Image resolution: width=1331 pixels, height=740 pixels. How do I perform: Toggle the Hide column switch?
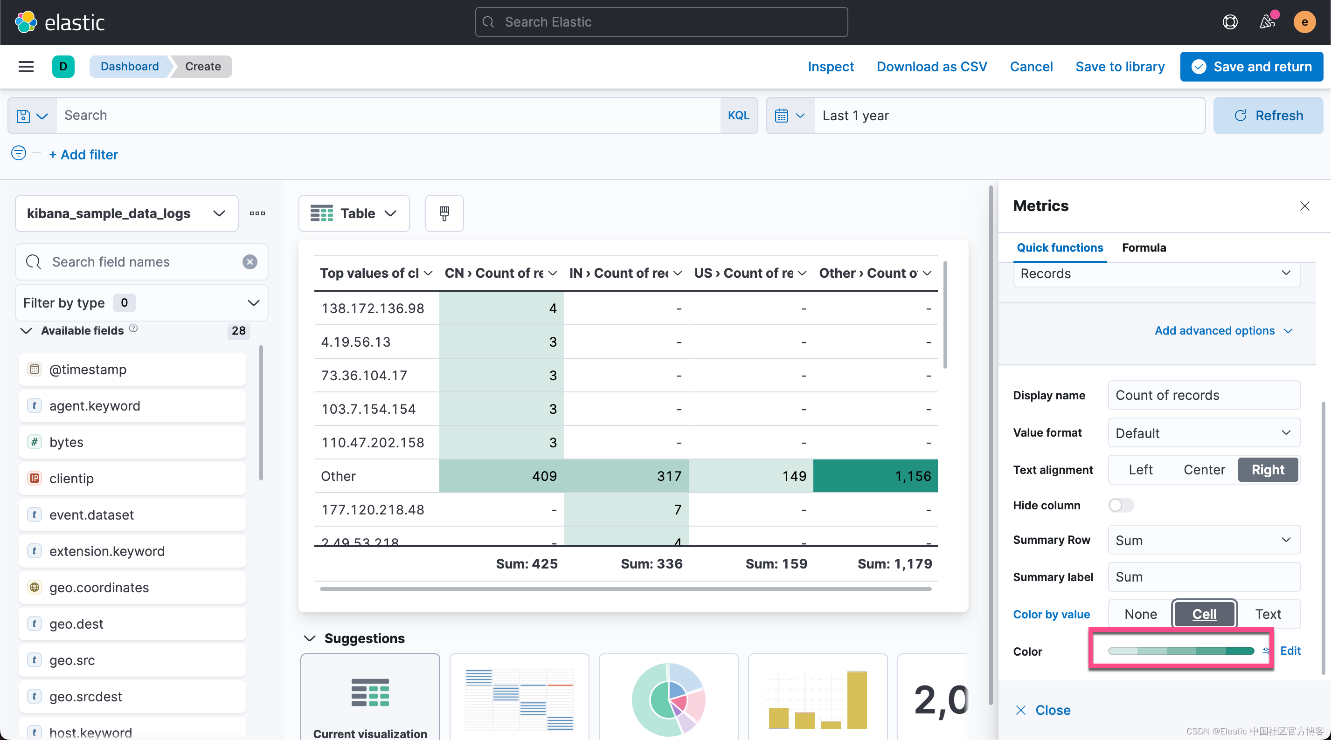(1120, 505)
